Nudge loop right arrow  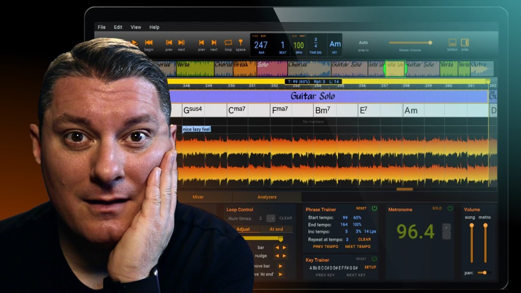(284, 256)
